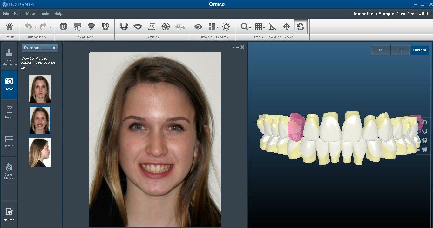Click the D evaluate icon
433x228 pixels.
tap(64, 27)
